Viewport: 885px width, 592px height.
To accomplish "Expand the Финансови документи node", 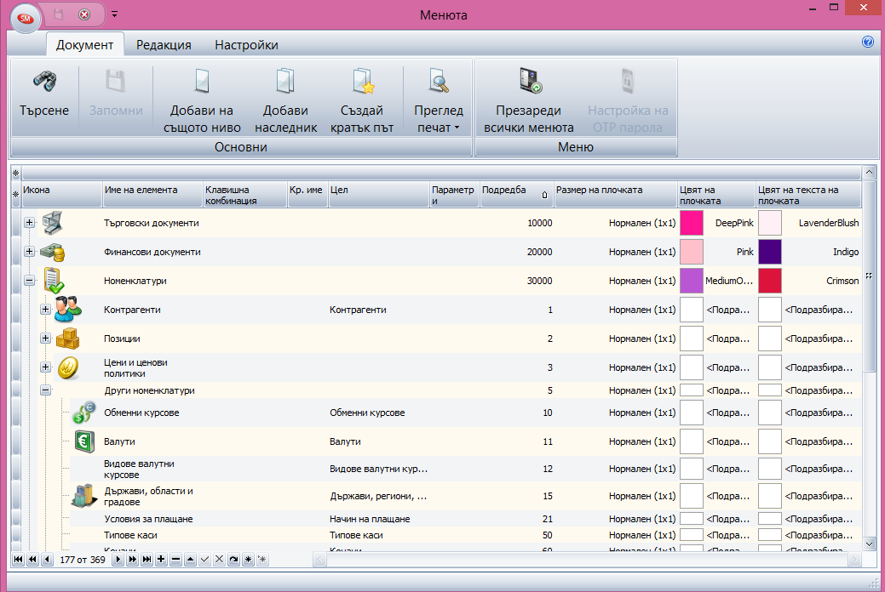I will click(29, 252).
